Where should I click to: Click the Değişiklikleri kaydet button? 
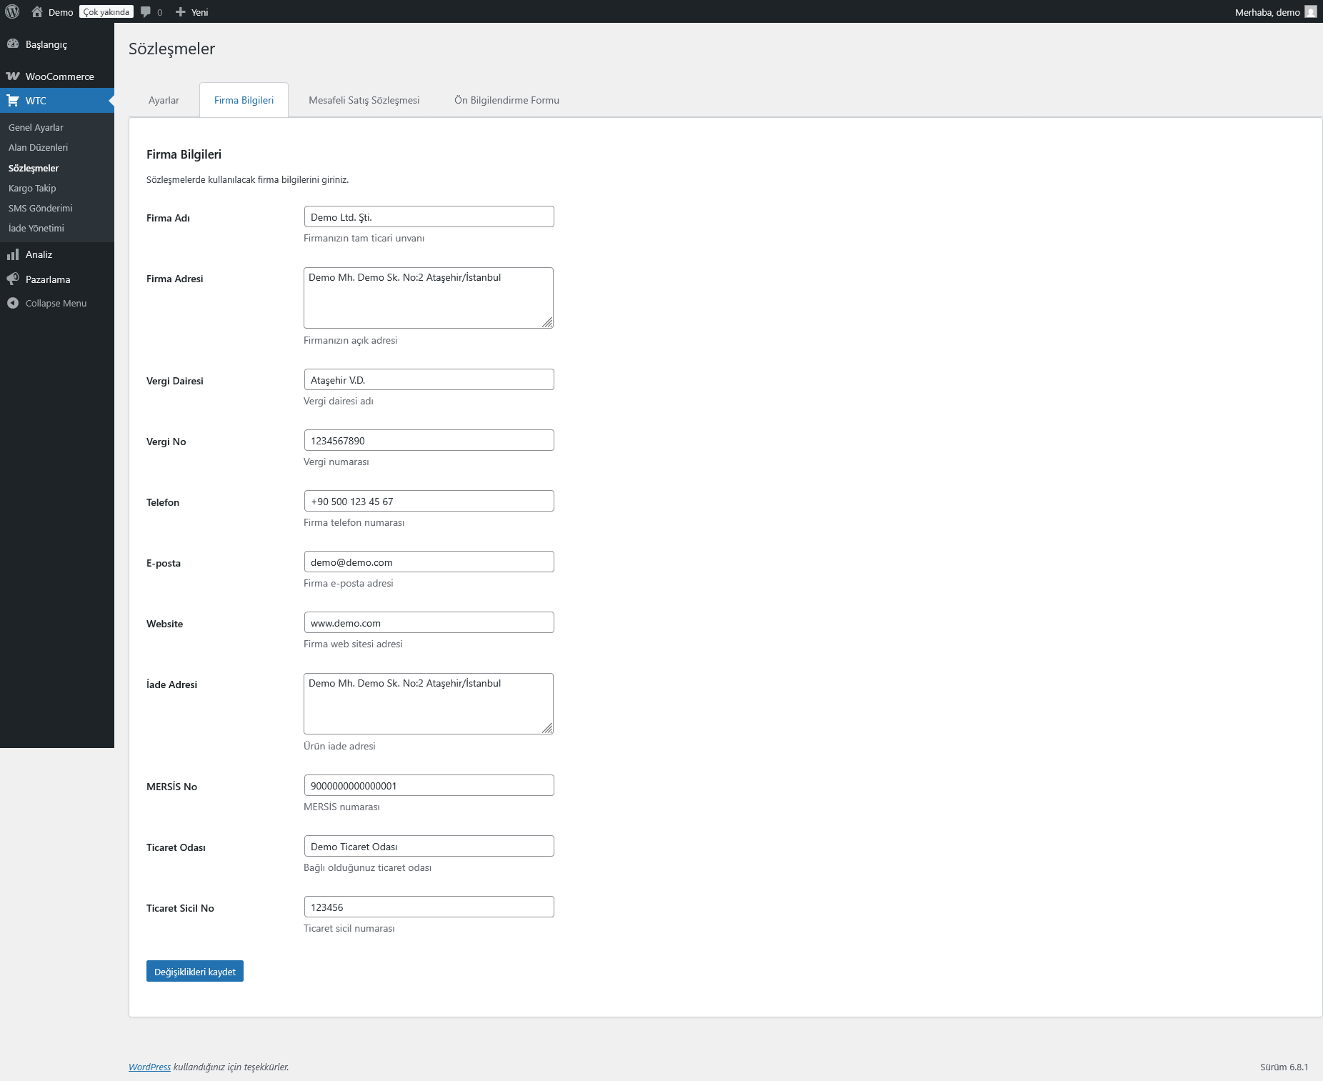[195, 971]
